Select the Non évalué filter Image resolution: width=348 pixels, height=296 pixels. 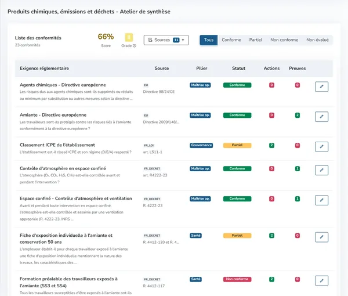317,40
